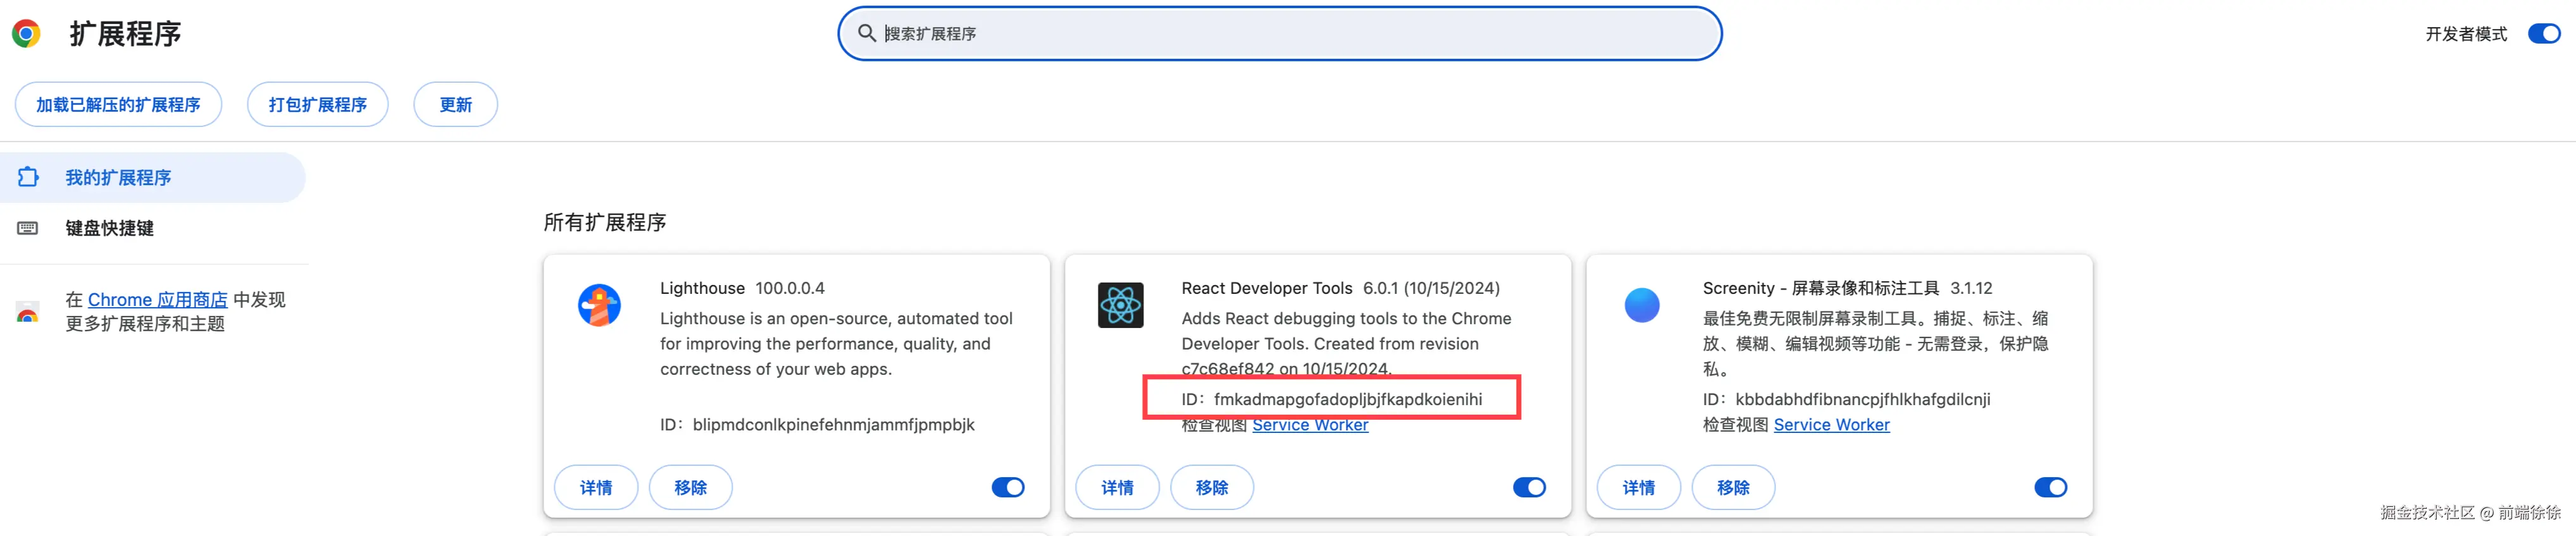Viewport: 2576px width, 536px height.
Task: Click the puzzle icon for 我的扩展程序
Action: [x=28, y=177]
